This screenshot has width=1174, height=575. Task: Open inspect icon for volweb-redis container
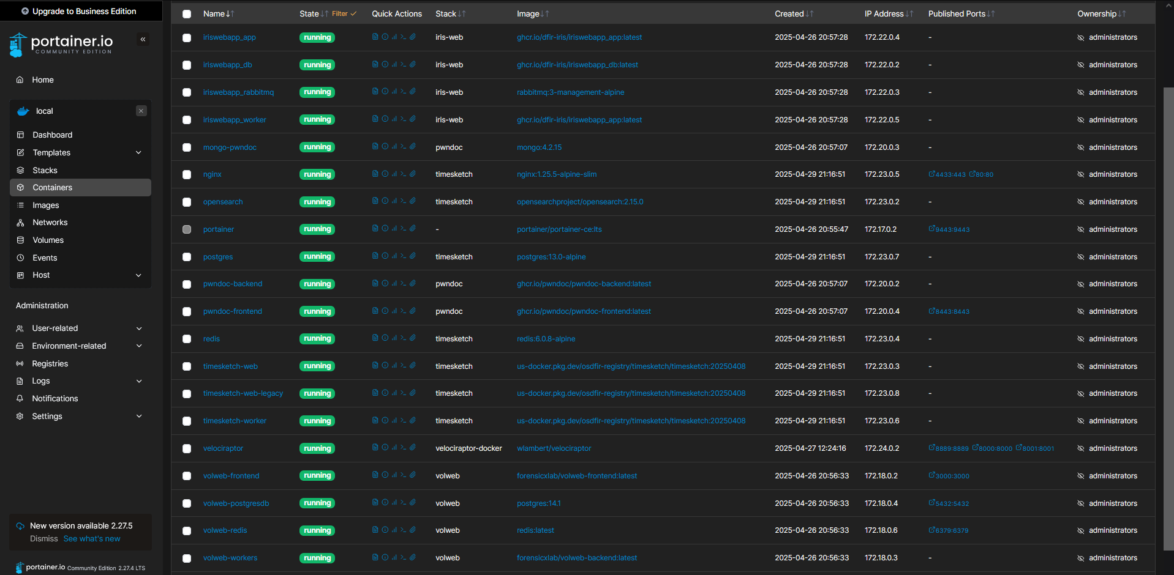385,530
